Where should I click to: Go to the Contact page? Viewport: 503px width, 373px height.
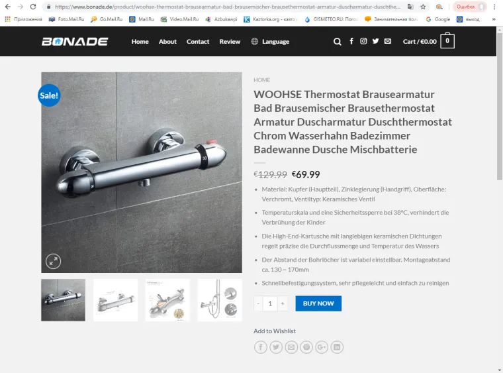198,42
